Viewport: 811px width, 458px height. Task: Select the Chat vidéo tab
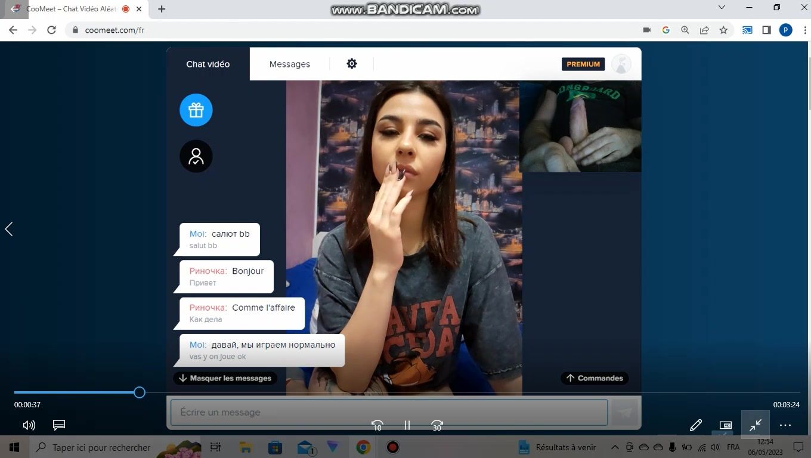(208, 64)
